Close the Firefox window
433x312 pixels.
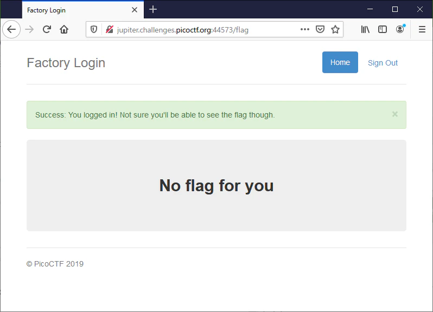coord(420,9)
